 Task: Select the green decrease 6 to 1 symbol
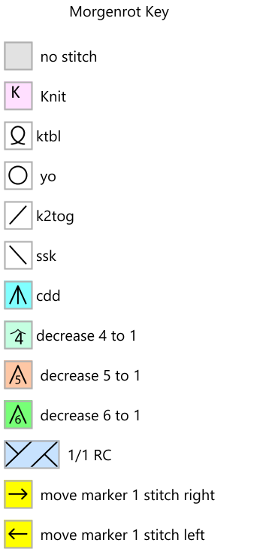tap(18, 414)
